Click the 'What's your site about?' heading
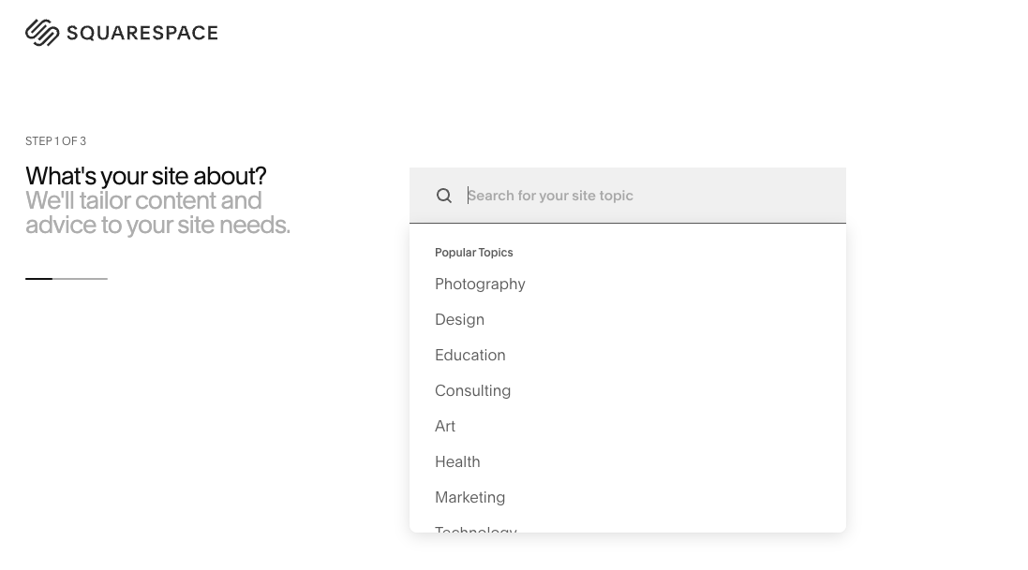 (145, 176)
